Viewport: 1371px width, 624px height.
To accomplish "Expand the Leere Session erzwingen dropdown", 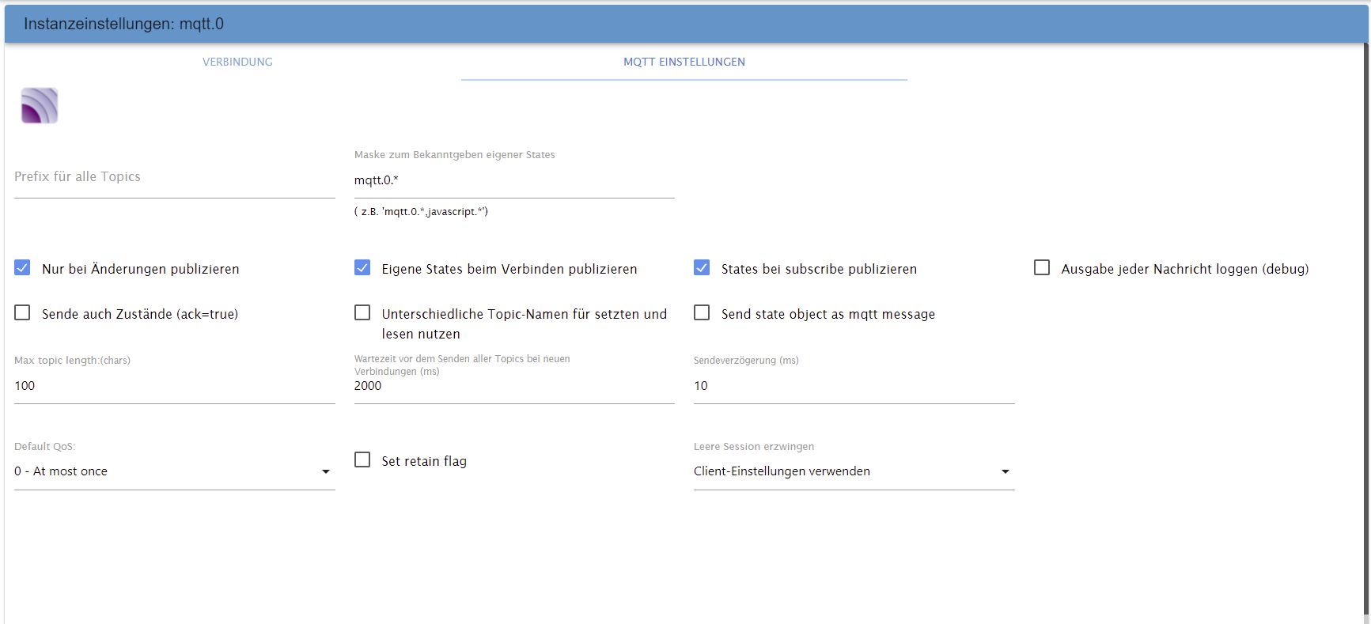I will pos(854,471).
